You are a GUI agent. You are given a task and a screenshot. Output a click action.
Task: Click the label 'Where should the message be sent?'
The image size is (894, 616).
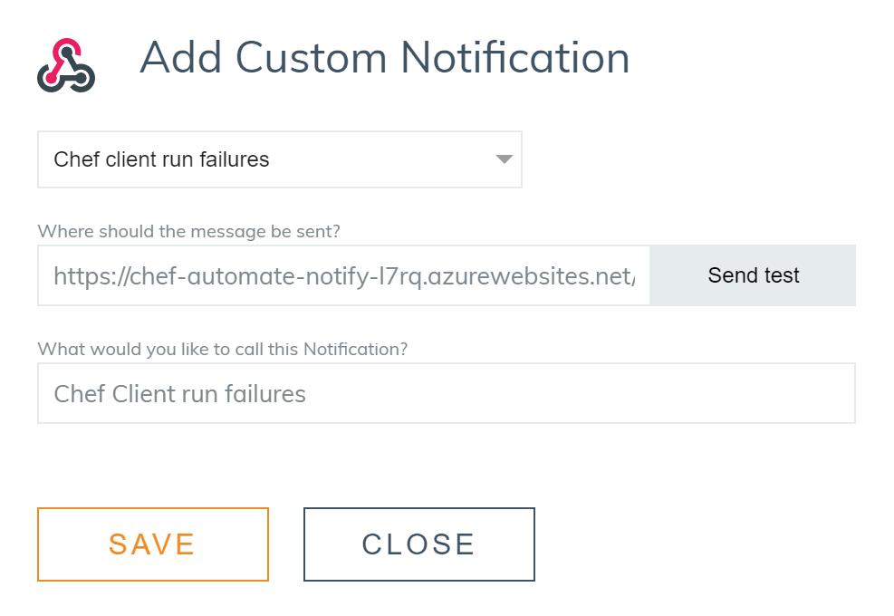[x=188, y=232]
